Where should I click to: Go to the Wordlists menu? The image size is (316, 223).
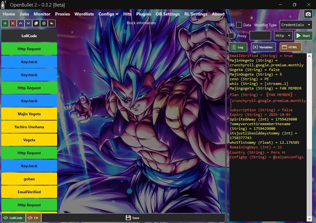coord(84,14)
